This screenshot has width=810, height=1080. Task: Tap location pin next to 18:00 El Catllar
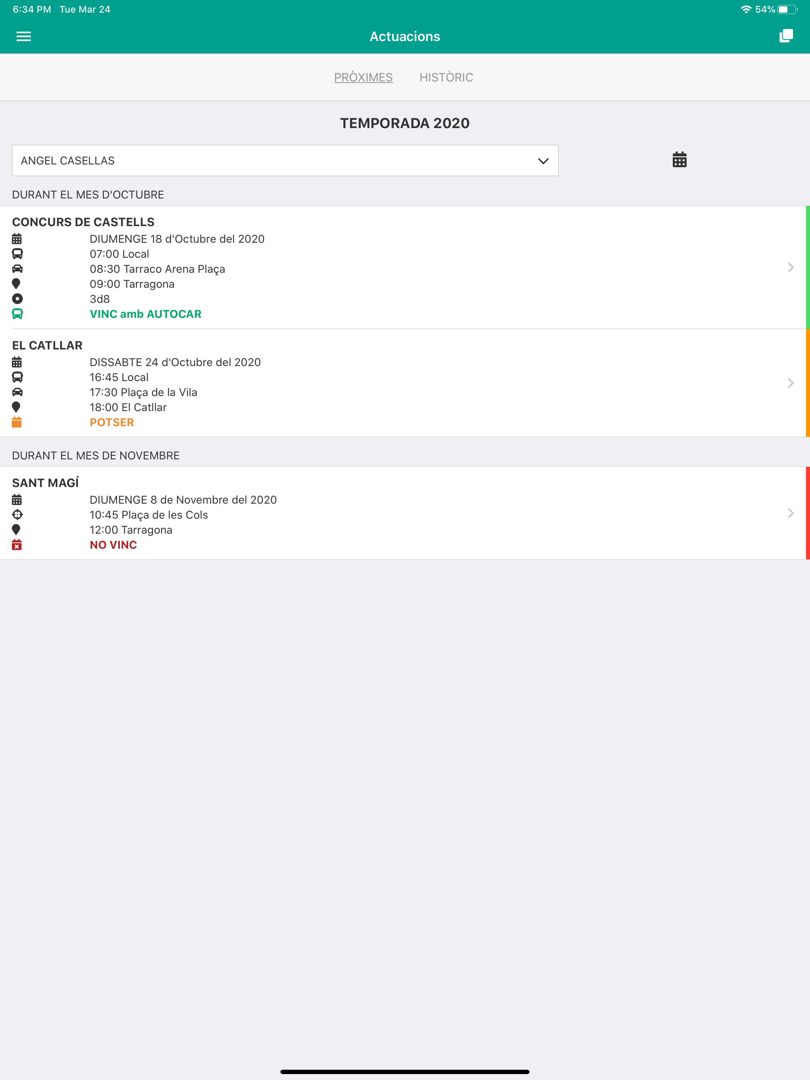coord(16,407)
